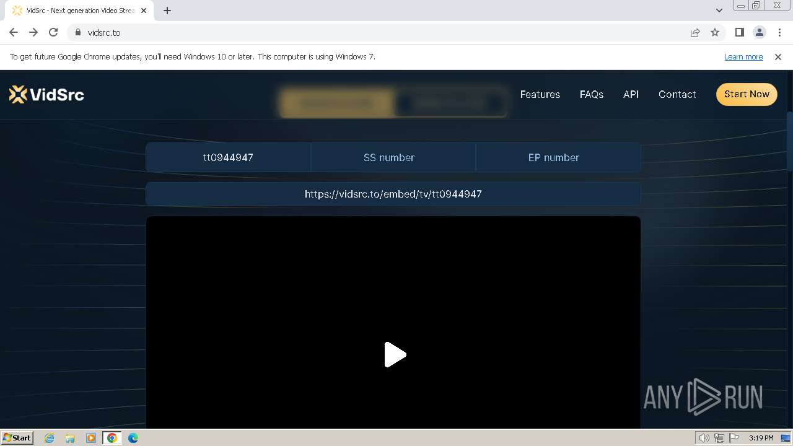The width and height of the screenshot is (793, 446).
Task: Open the FAQs menu item
Action: (x=592, y=94)
